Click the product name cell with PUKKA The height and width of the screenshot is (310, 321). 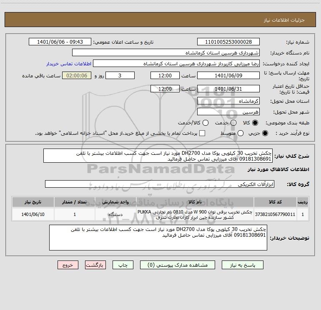pyautogui.click(x=195, y=214)
